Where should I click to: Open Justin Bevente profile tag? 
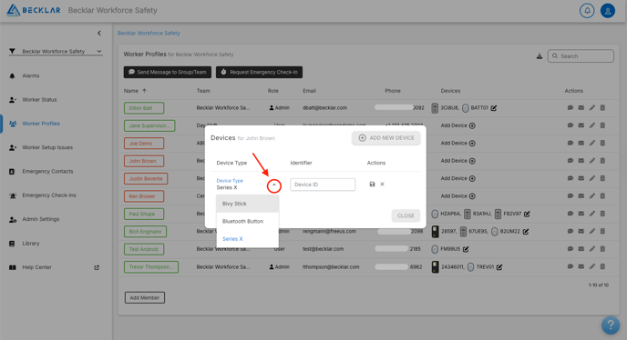click(x=146, y=178)
